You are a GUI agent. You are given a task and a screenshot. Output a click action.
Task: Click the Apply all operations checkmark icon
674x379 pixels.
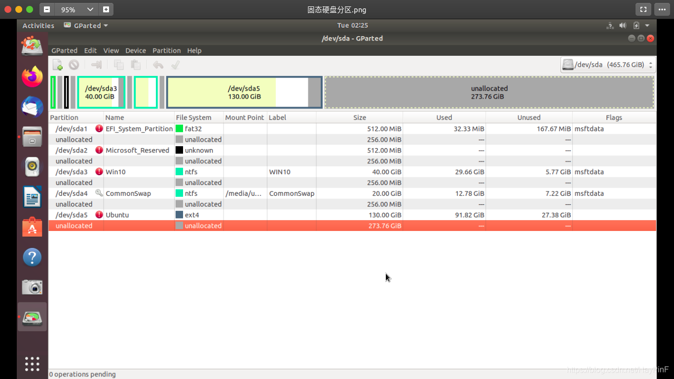click(x=175, y=65)
